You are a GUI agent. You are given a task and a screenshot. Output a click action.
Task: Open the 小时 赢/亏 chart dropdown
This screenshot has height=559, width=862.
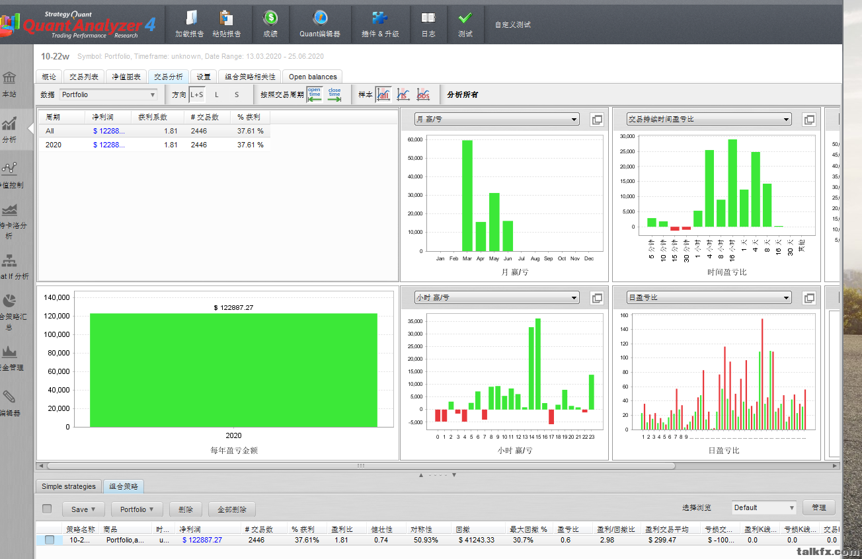[x=497, y=298]
